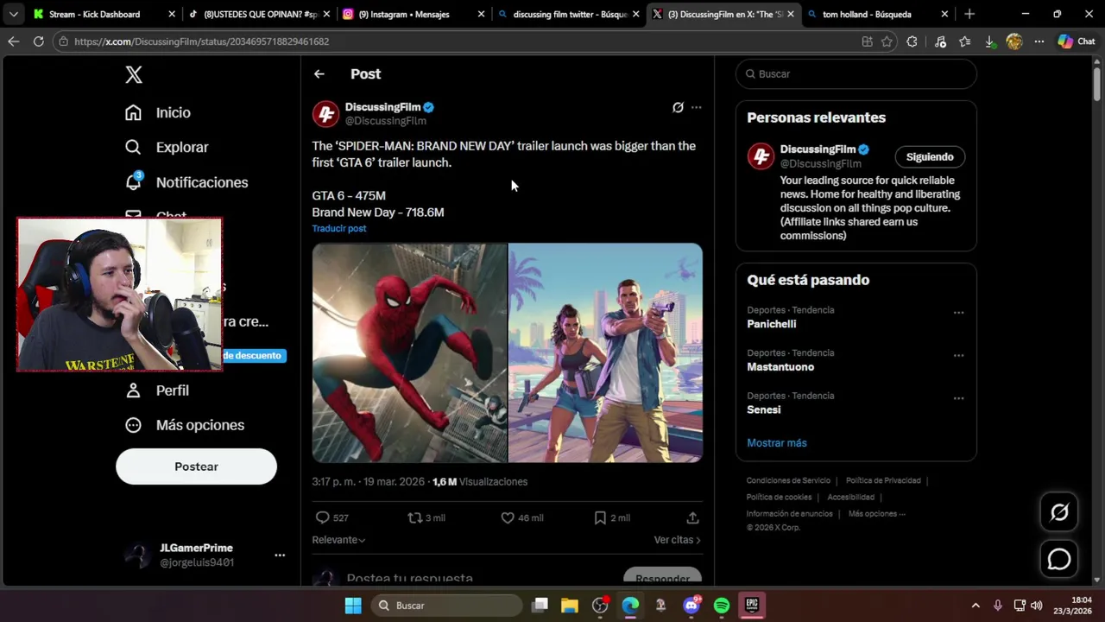Screen dimensions: 1105x622
Task: Click Traducir post link
Action: [339, 228]
